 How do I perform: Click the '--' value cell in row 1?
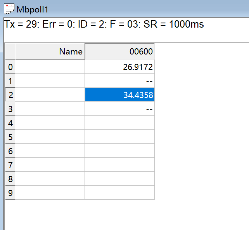(x=119, y=81)
